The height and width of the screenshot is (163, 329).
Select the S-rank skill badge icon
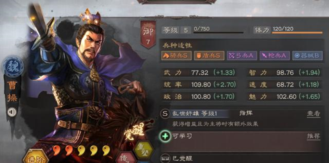[x=165, y=114]
